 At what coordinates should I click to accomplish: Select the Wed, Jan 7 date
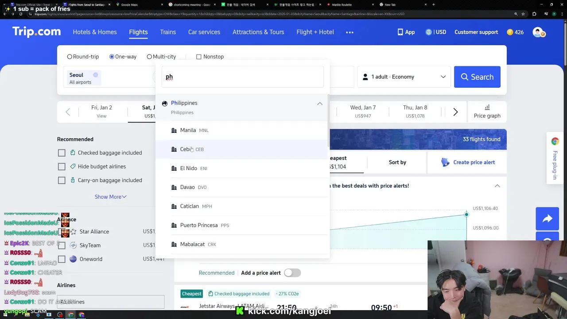pos(363,112)
